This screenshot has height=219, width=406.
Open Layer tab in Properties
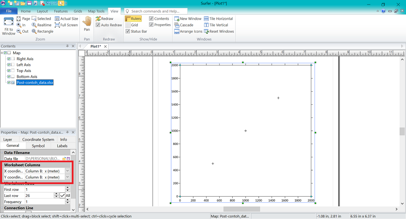coord(8,139)
